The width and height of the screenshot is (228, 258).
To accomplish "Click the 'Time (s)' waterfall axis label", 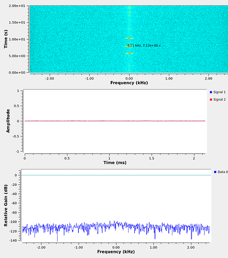I will (6, 39).
